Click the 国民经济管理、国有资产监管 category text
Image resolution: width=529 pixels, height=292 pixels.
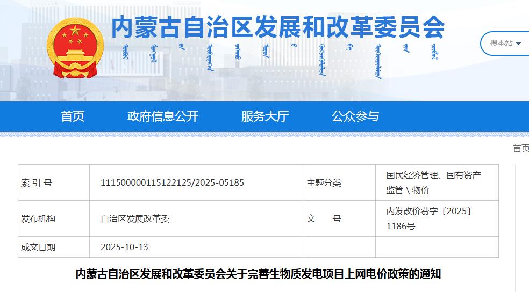point(433,182)
